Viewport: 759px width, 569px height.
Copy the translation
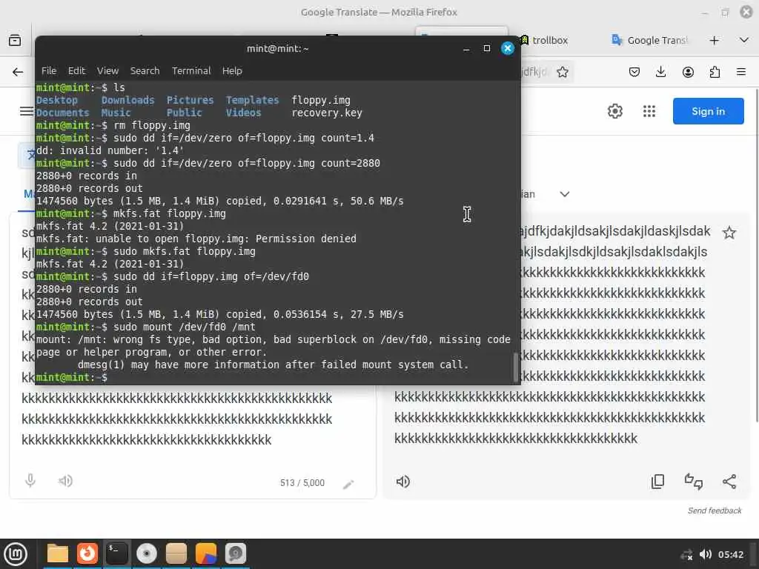(x=658, y=482)
